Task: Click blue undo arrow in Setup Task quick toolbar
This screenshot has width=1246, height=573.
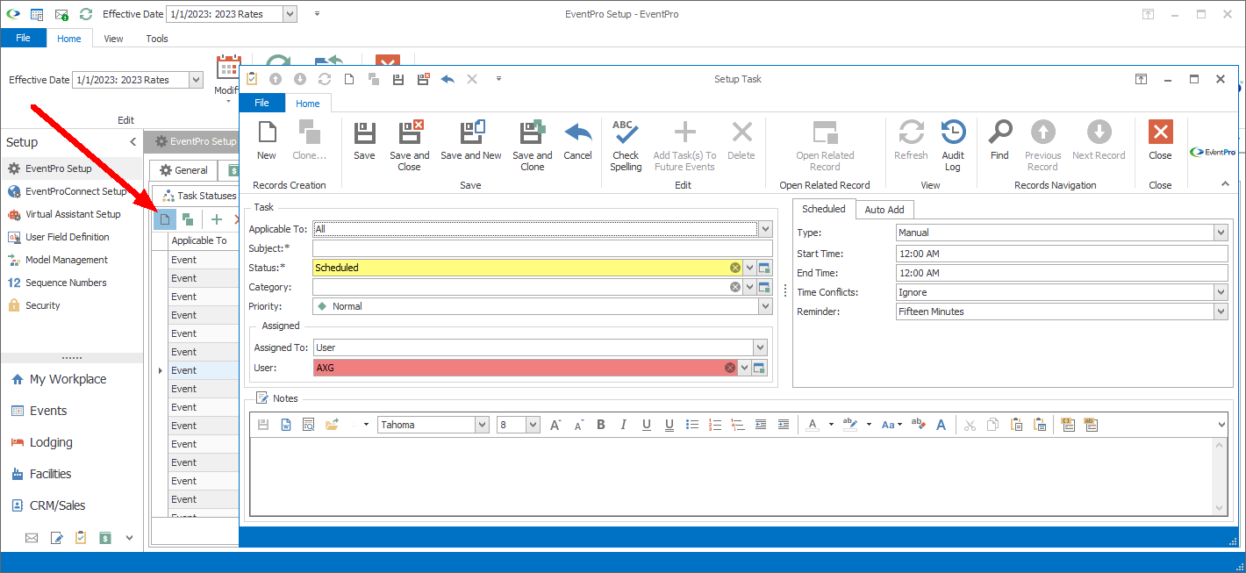Action: pyautogui.click(x=448, y=79)
